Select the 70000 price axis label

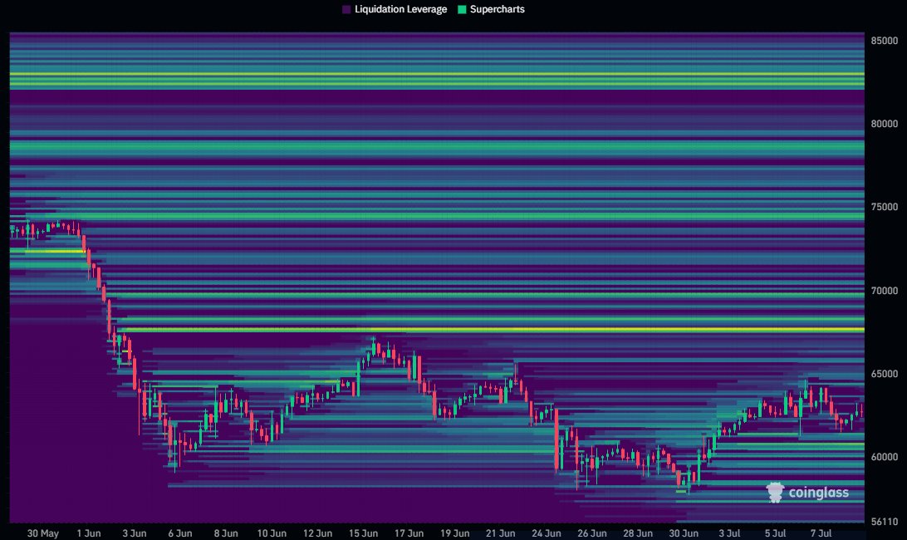[885, 291]
